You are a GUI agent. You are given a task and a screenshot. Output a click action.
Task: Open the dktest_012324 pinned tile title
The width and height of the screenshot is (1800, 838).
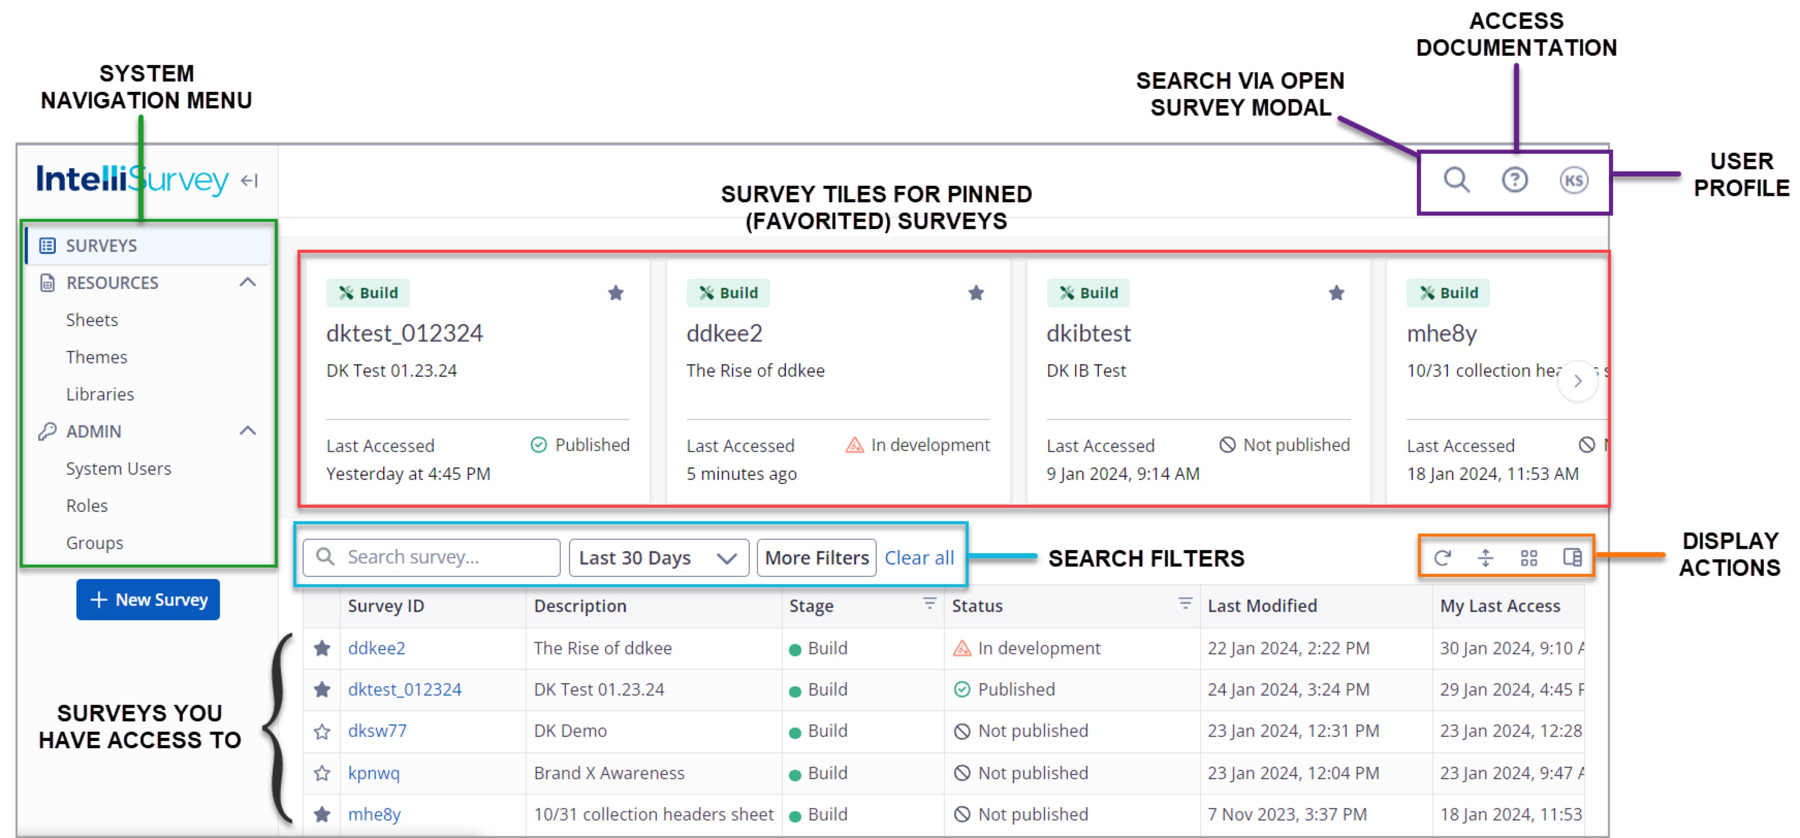[x=405, y=333]
